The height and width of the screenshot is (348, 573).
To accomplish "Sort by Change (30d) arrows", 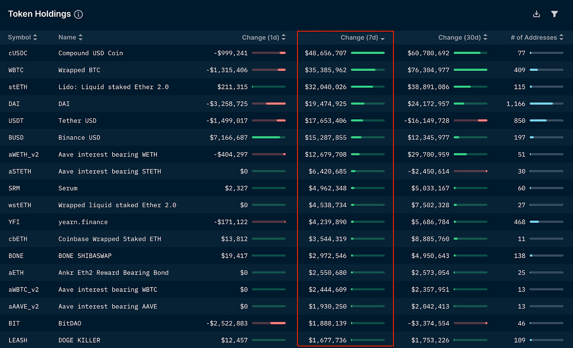I will point(485,37).
